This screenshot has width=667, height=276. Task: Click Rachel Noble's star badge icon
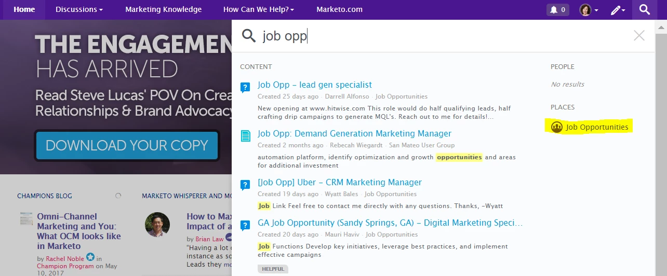(90, 257)
